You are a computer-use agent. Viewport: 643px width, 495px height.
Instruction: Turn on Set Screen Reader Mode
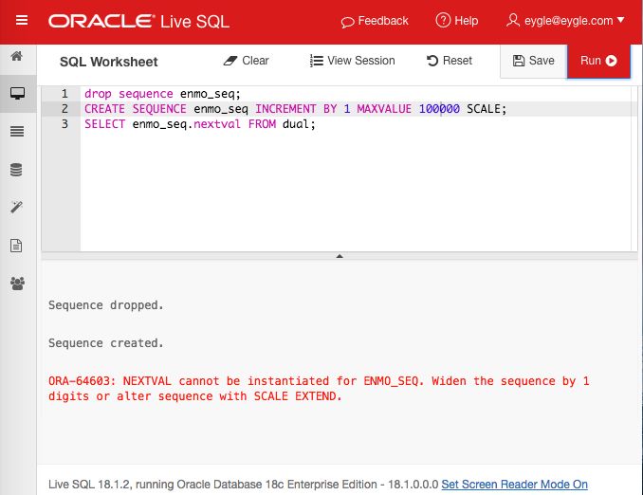click(x=514, y=484)
